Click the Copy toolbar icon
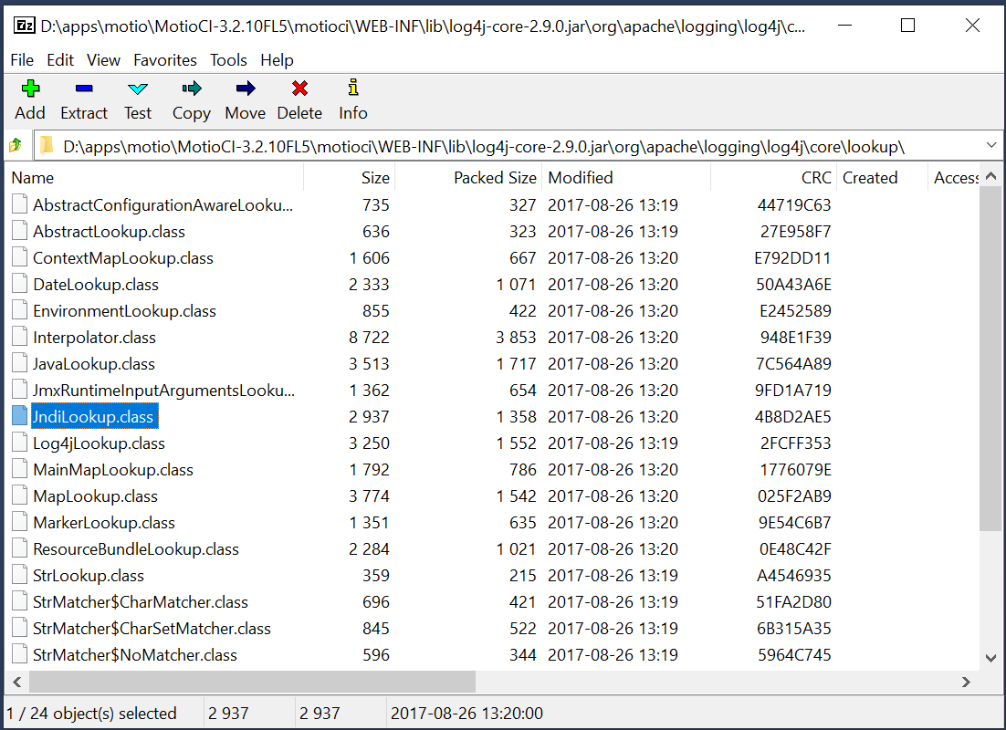Image resolution: width=1006 pixels, height=730 pixels. [x=191, y=88]
